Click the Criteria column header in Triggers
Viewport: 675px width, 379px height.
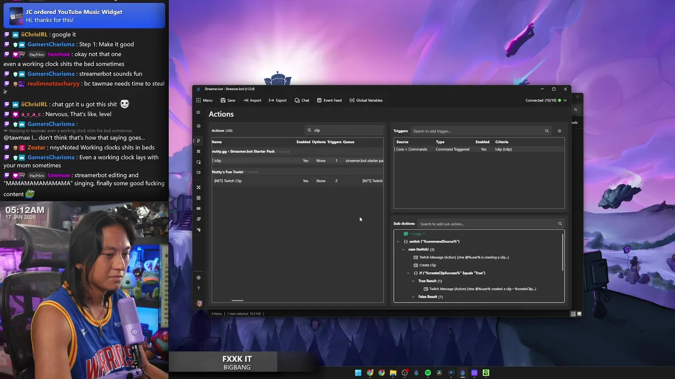click(502, 142)
